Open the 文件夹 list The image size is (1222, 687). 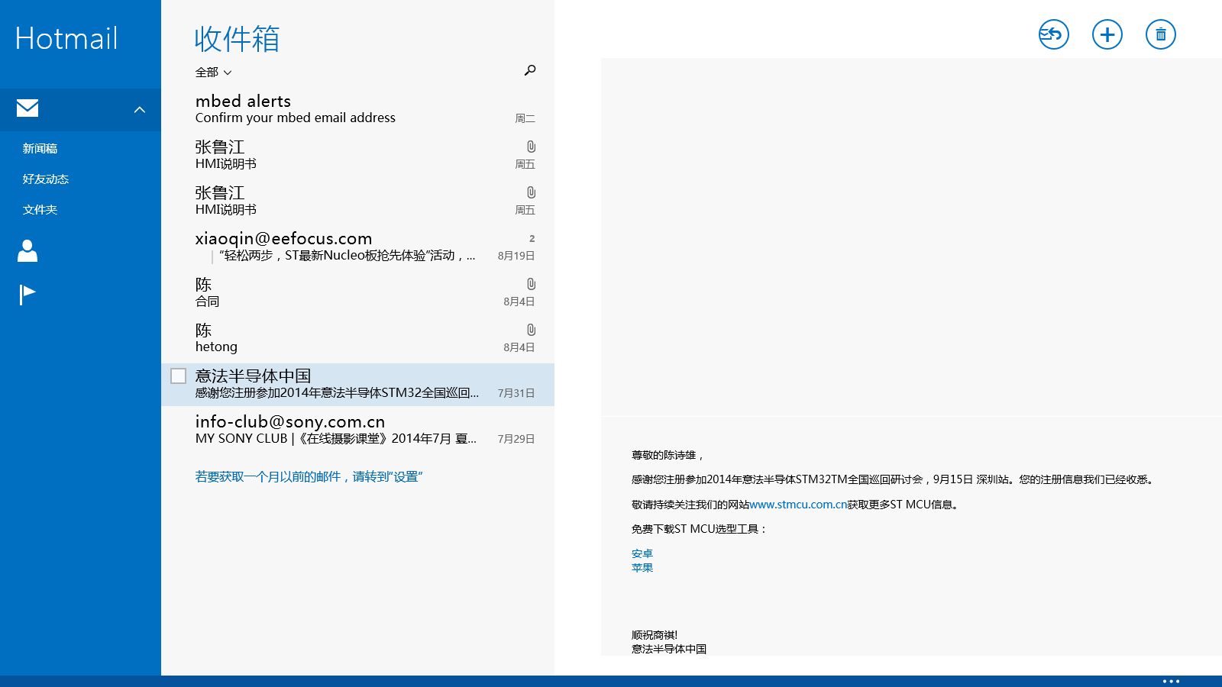[40, 210]
